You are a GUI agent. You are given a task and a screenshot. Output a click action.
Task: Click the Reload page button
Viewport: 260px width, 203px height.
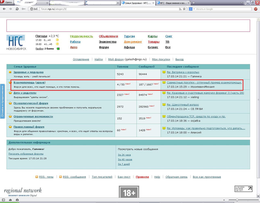point(17,9)
